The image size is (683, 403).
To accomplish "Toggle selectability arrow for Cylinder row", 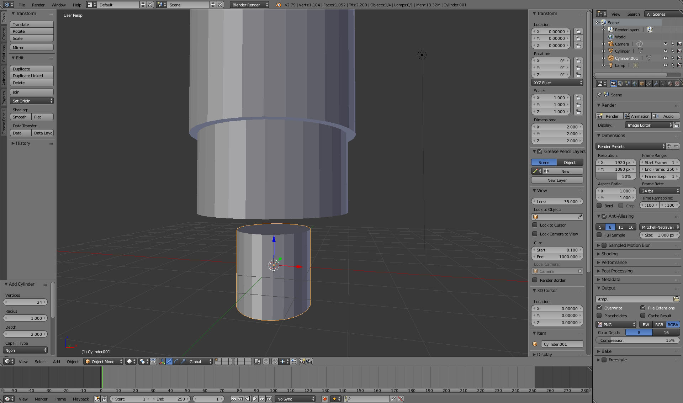I will point(673,51).
